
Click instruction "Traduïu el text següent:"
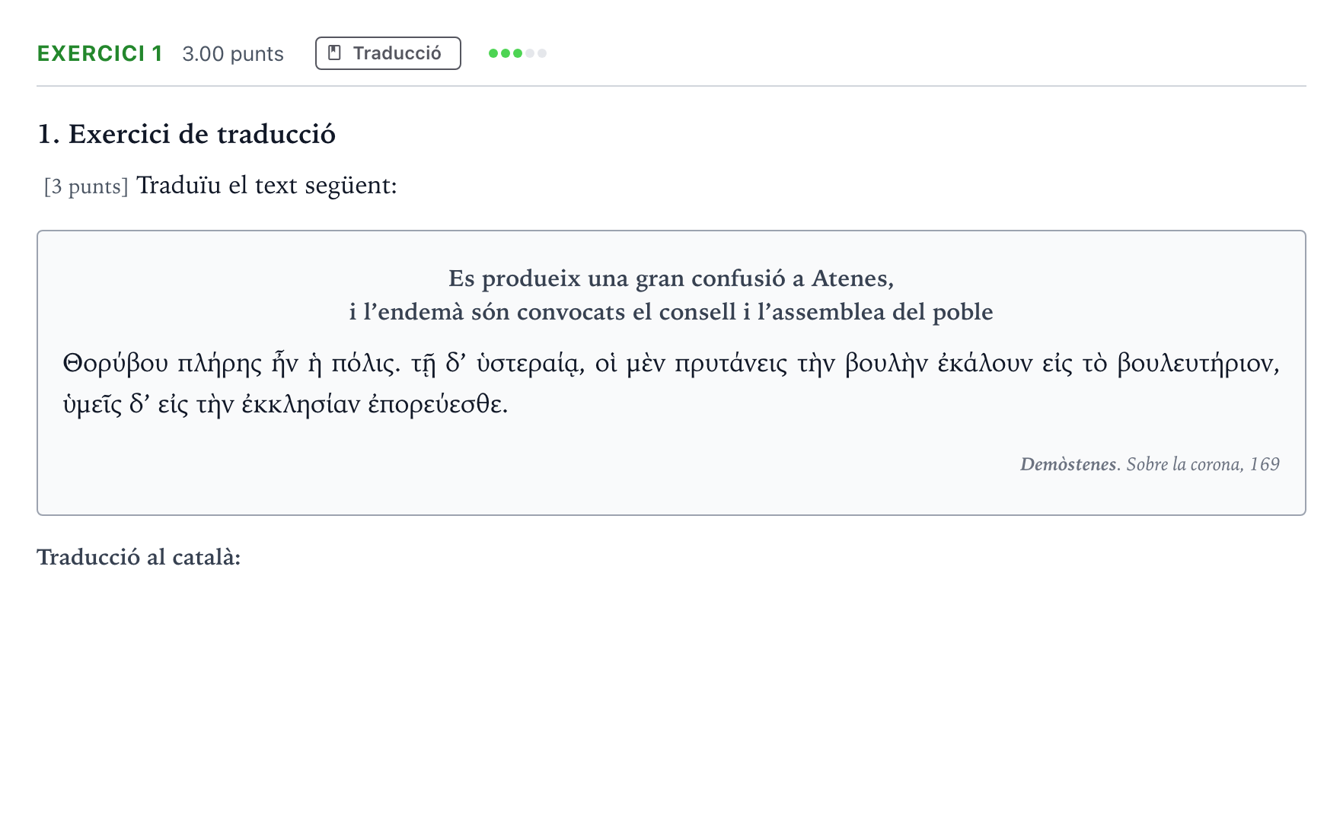tap(266, 185)
